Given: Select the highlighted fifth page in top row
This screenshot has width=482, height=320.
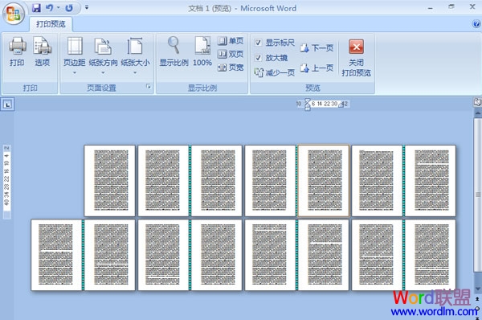Looking at the screenshot, I should coord(324,181).
